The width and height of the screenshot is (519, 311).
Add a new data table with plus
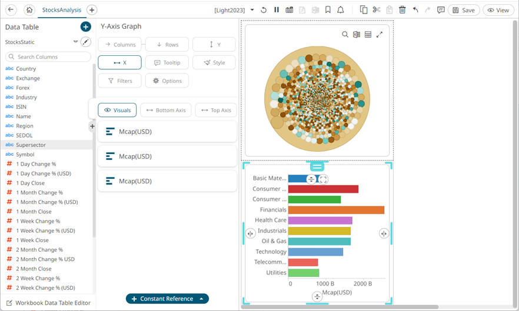click(x=85, y=27)
